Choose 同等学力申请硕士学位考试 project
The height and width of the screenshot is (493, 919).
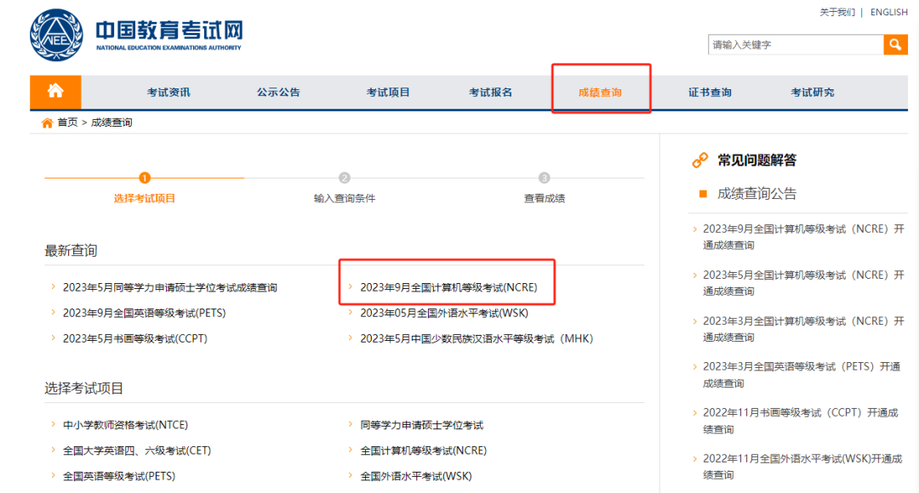tap(422, 425)
